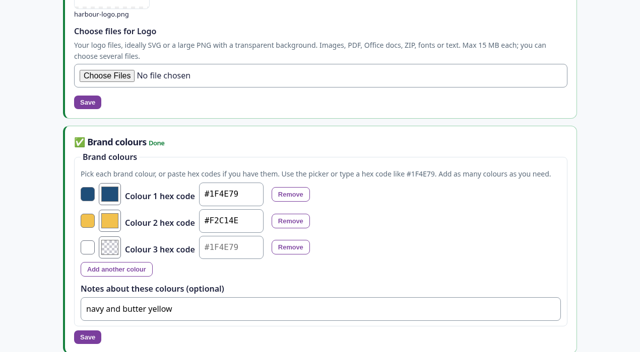Open the Colour 2 yellow colour picker
Screen dimensions: 640x352
(110, 221)
